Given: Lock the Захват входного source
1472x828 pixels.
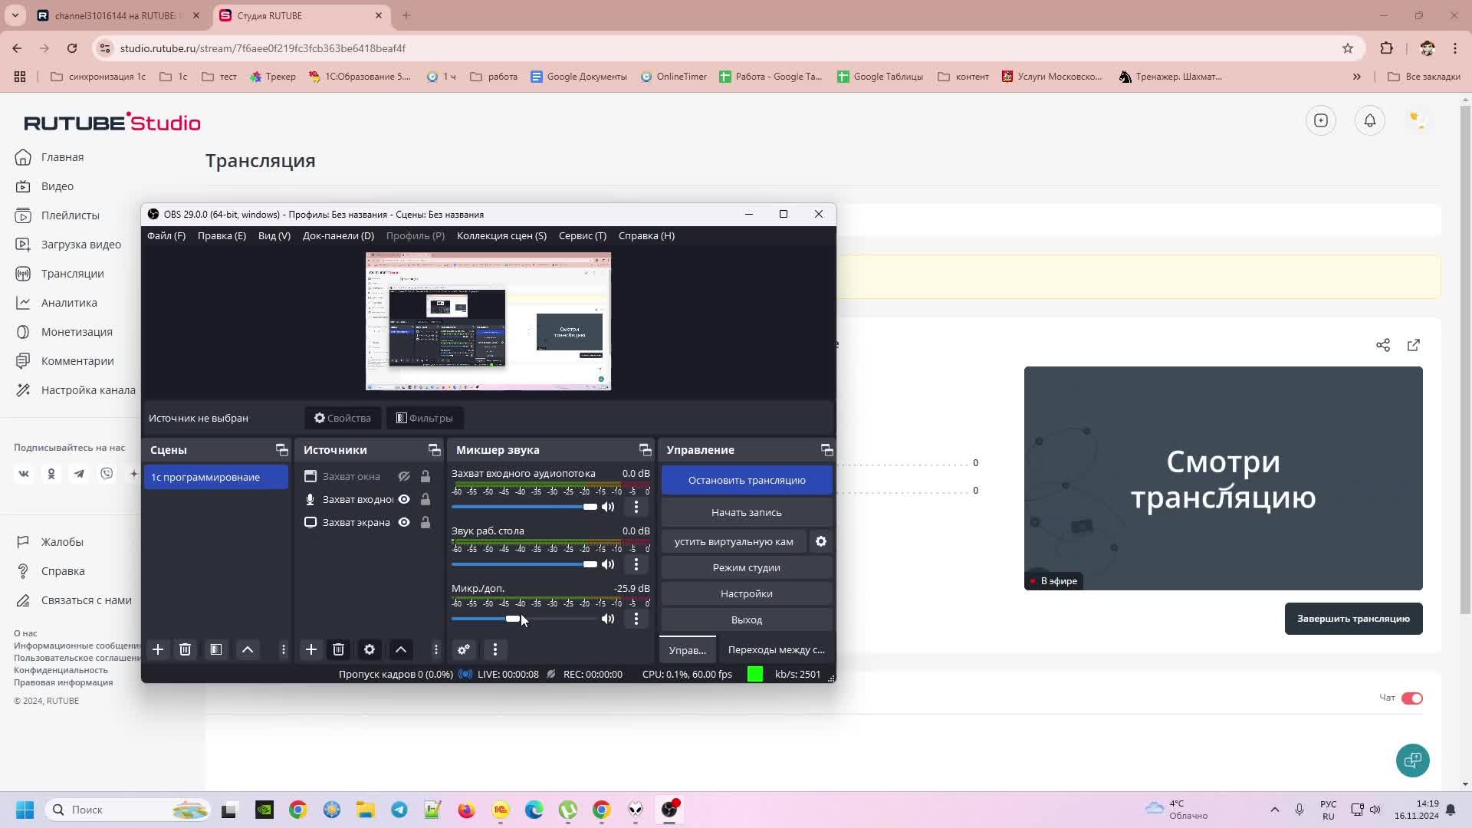Looking at the screenshot, I should tap(426, 499).
